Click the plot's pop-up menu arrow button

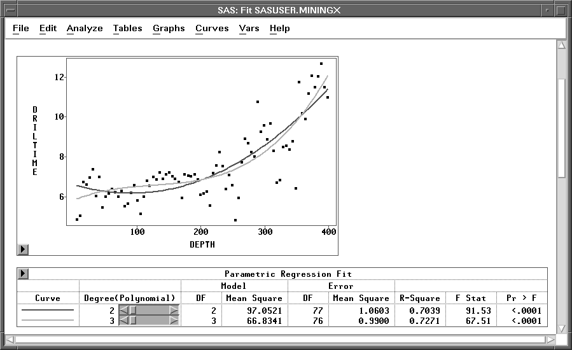click(x=24, y=249)
